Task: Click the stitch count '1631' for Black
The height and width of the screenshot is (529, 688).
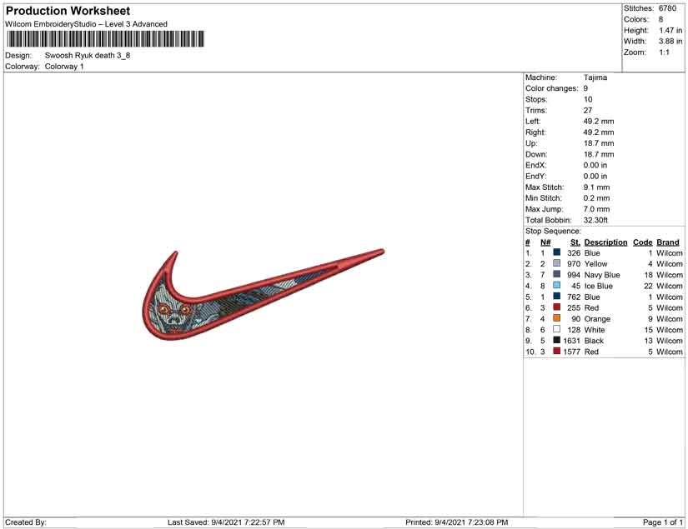Action: 572,341
